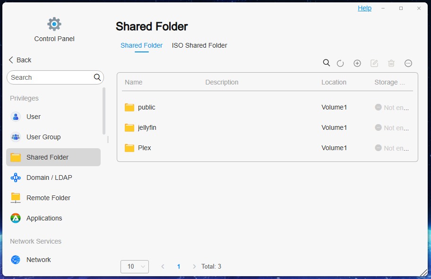
Task: Select the public folder row name
Action: click(147, 107)
